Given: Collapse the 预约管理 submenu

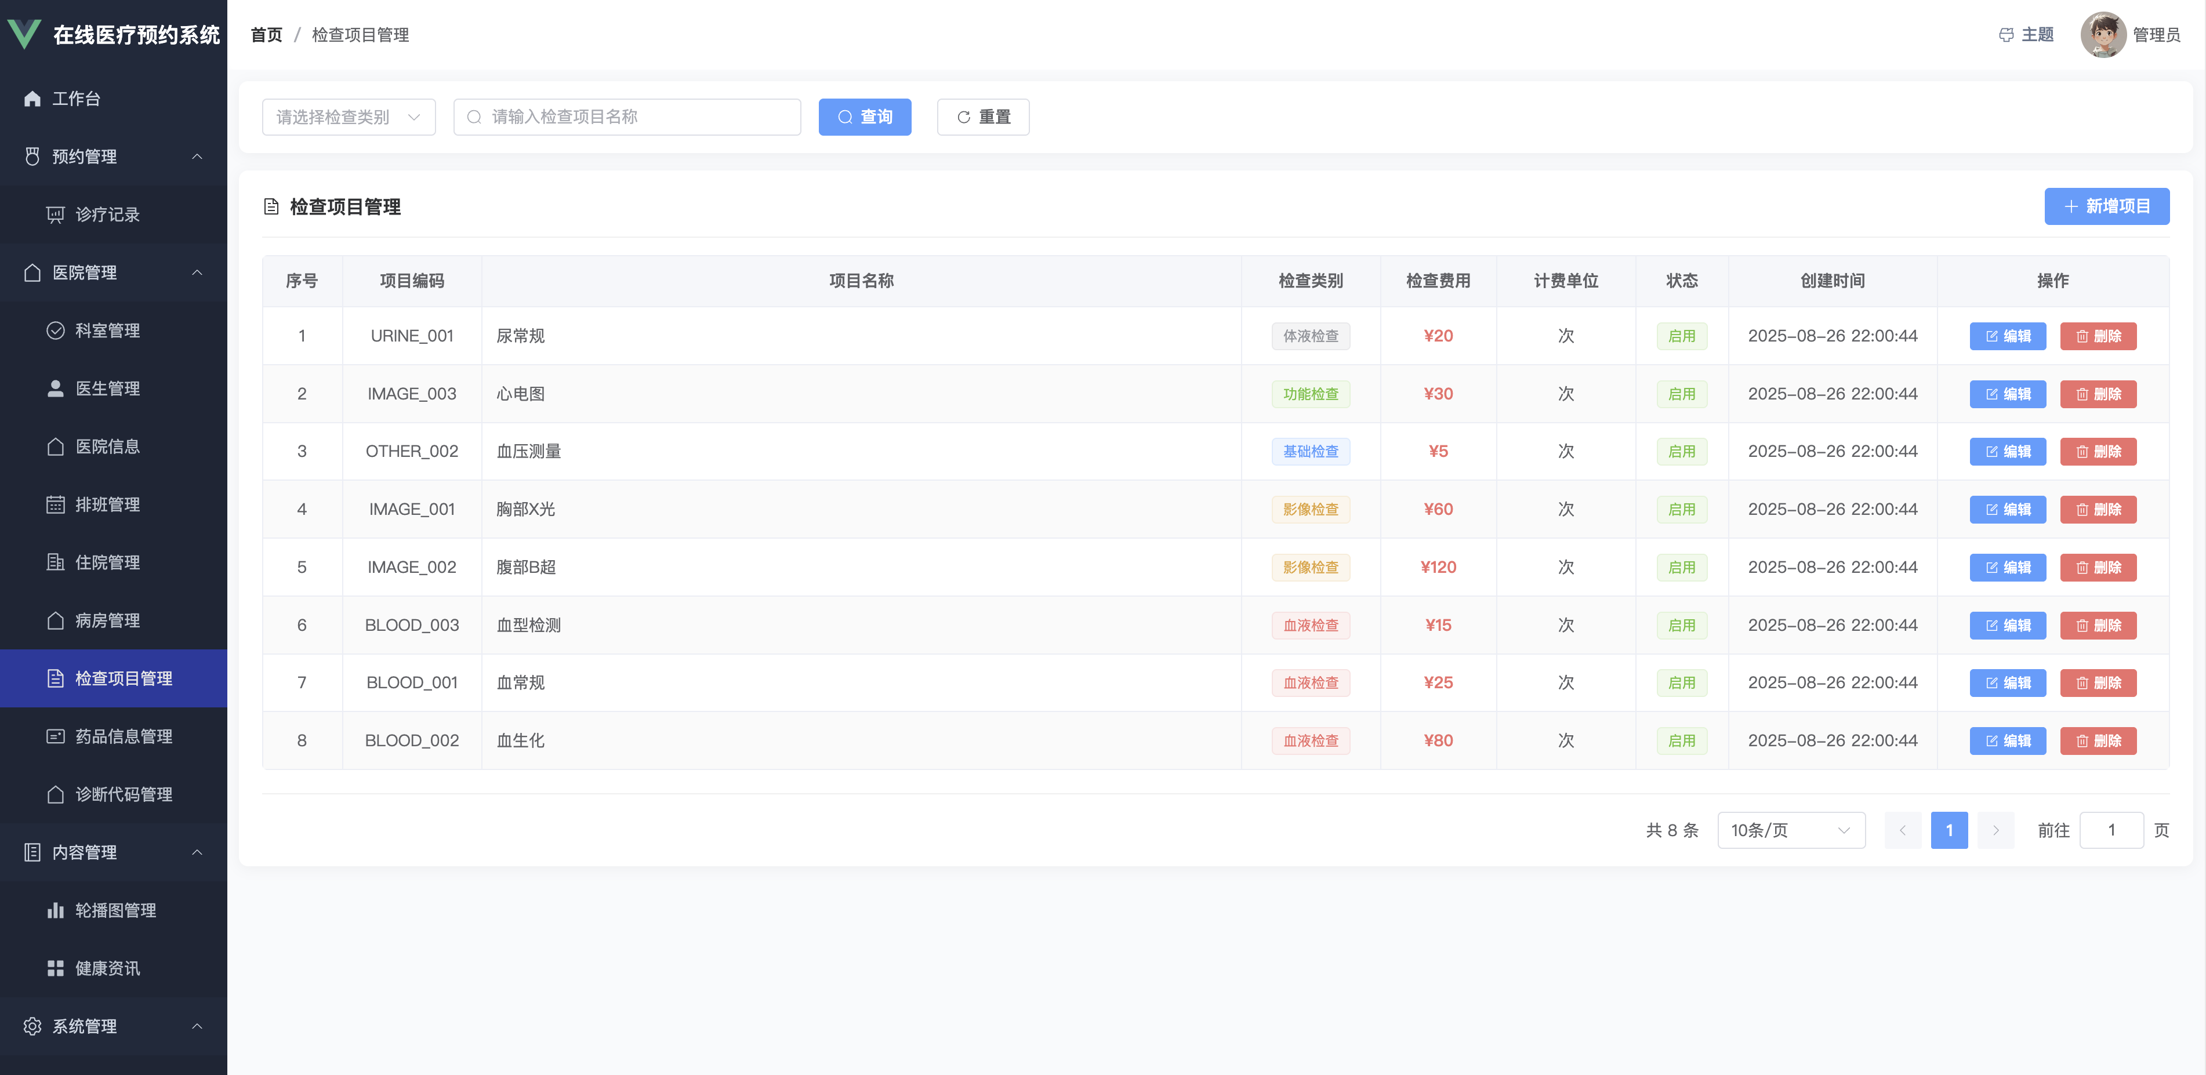Looking at the screenshot, I should click(197, 157).
